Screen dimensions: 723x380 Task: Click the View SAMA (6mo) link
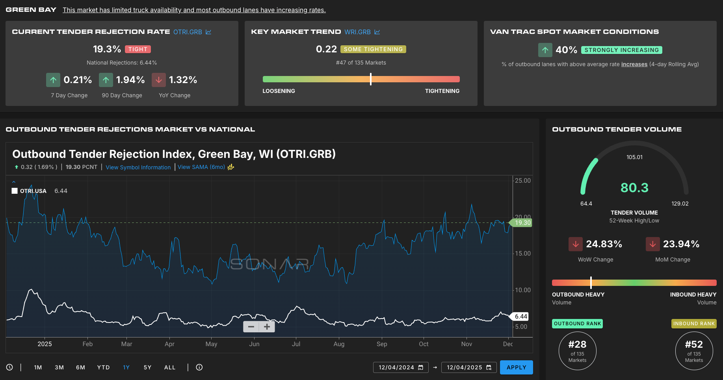[x=201, y=167]
